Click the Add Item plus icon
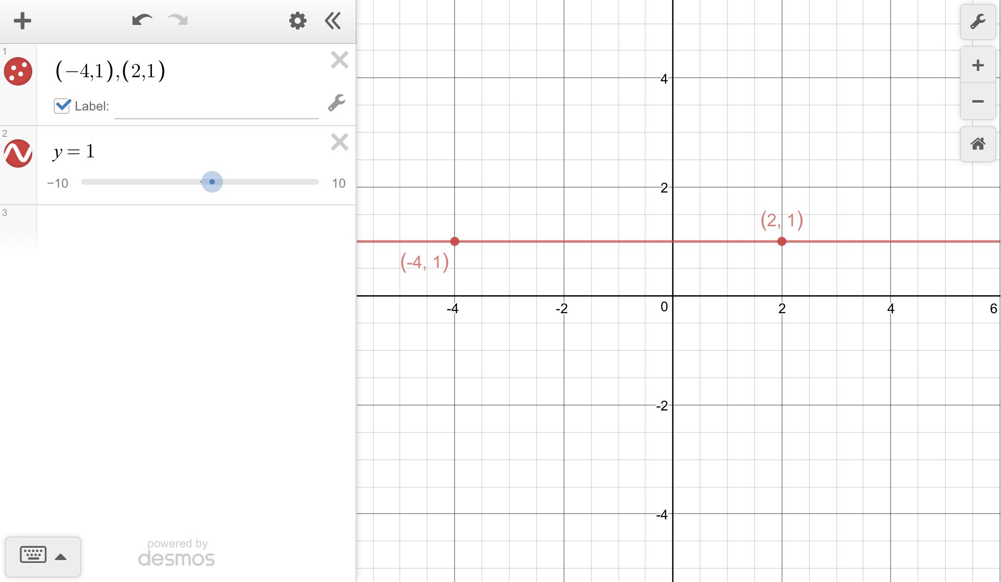The height and width of the screenshot is (582, 1001). 22,21
